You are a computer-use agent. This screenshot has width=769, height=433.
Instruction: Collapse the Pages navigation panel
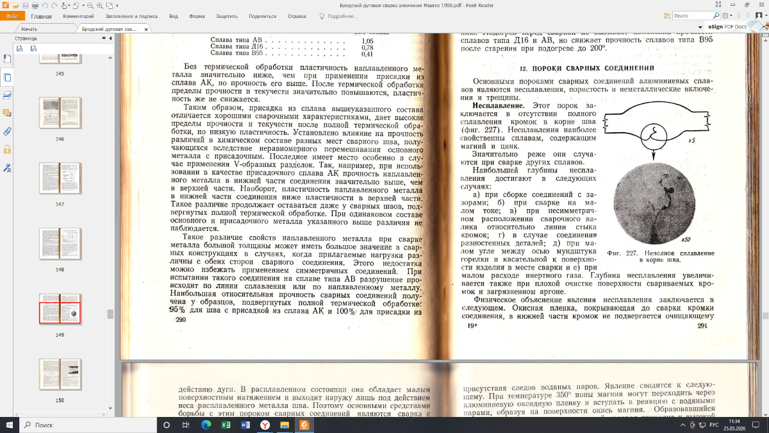tap(110, 38)
